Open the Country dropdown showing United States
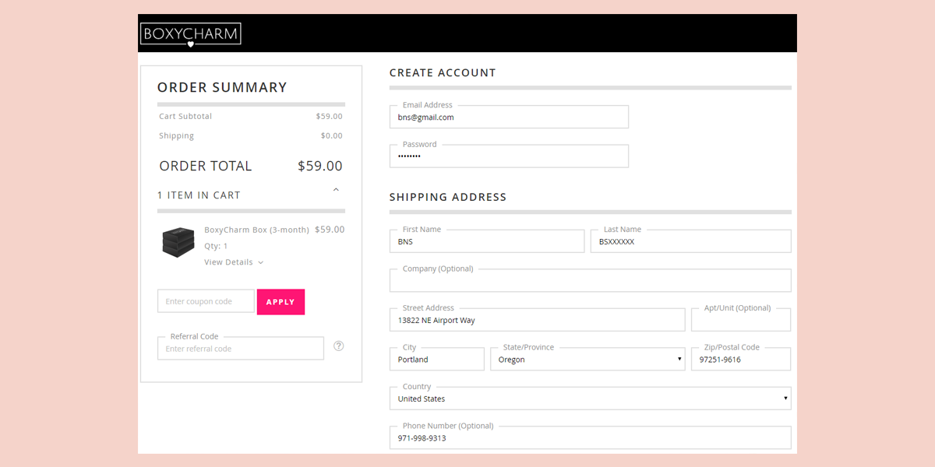 pyautogui.click(x=590, y=399)
